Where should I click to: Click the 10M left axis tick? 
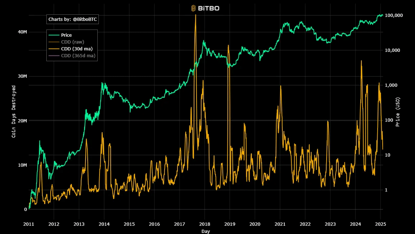click(23, 165)
